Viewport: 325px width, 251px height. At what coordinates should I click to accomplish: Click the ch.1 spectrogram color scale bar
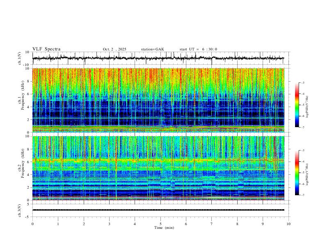297,105
